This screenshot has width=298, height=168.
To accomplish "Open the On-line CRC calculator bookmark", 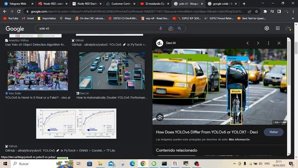I will [x=90, y=19].
